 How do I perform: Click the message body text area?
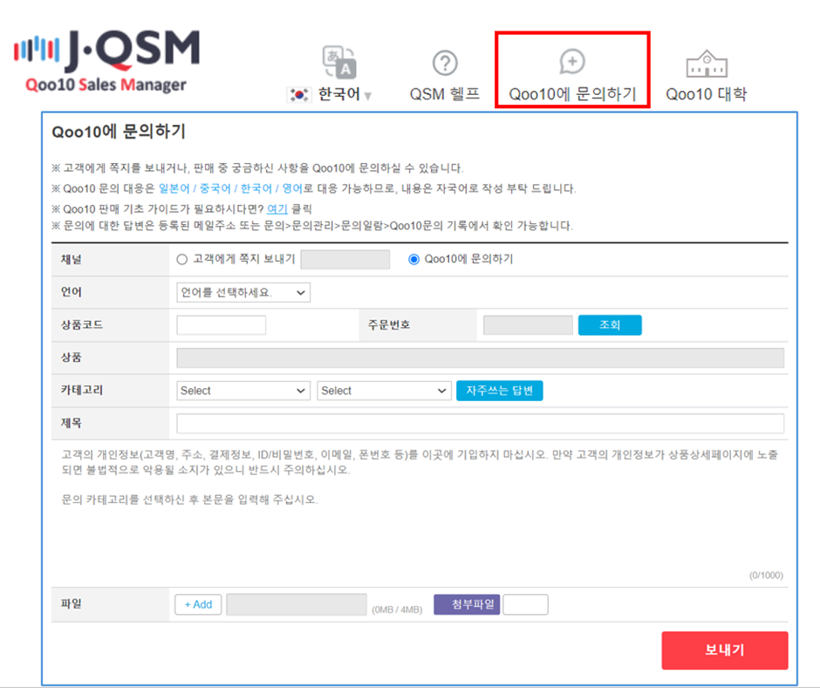point(420,513)
